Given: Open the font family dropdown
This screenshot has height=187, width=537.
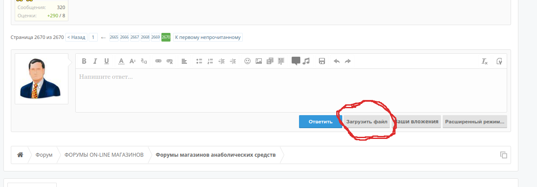Looking at the screenshot, I should point(144,61).
